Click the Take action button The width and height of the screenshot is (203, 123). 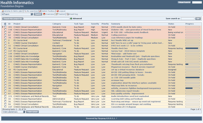[x=32, y=112]
